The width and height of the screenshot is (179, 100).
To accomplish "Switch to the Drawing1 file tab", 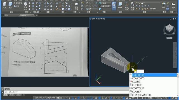I will click(26, 15).
